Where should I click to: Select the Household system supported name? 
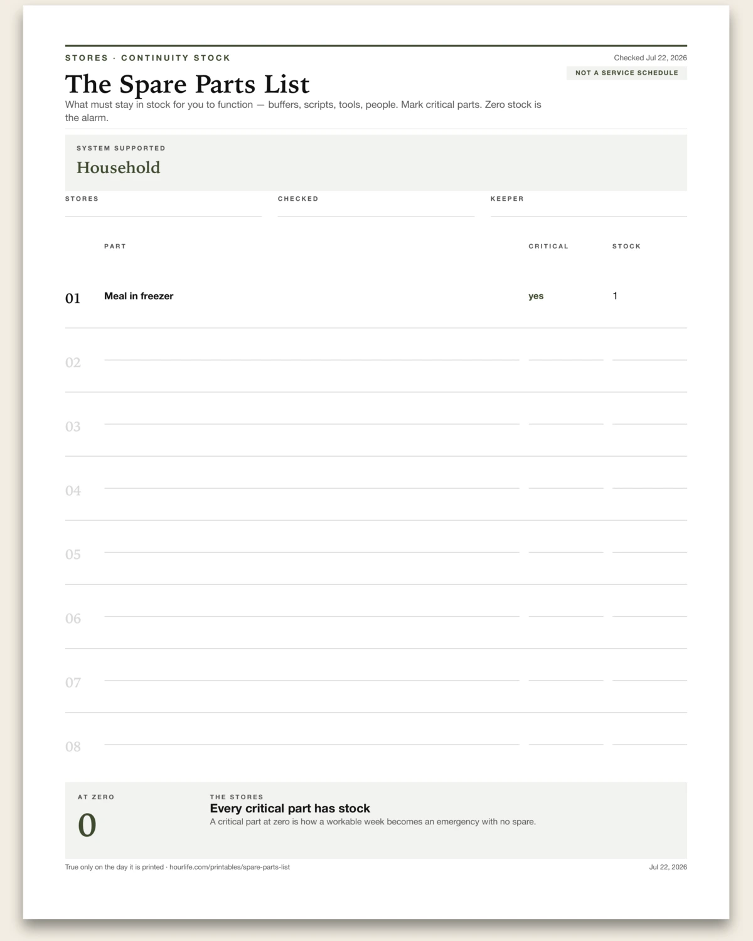[x=119, y=167]
